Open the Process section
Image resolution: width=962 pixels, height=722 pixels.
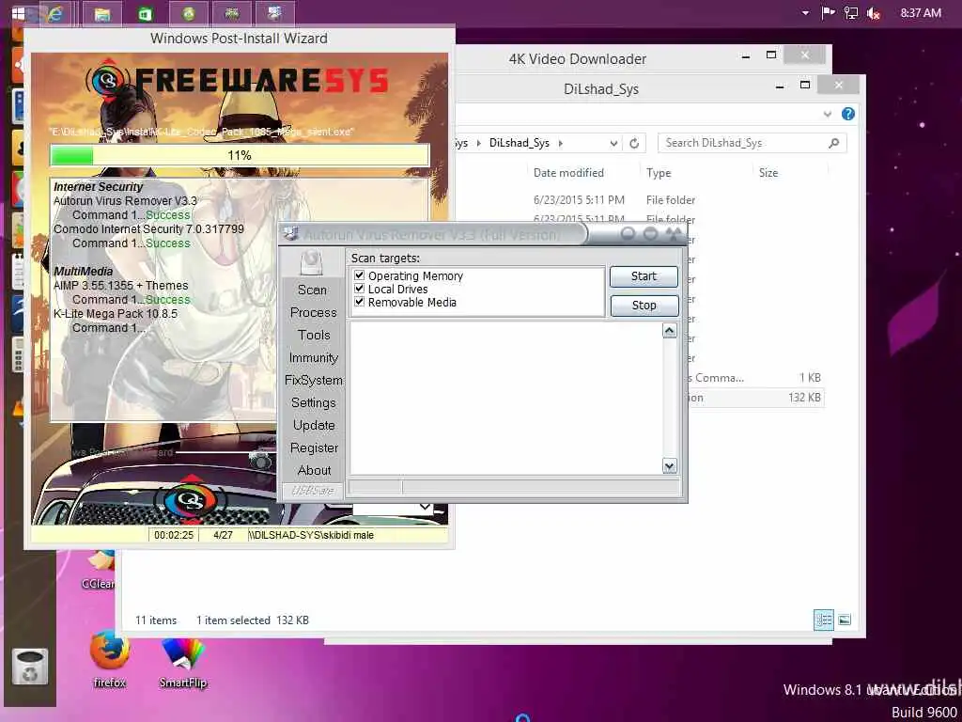pyautogui.click(x=314, y=312)
